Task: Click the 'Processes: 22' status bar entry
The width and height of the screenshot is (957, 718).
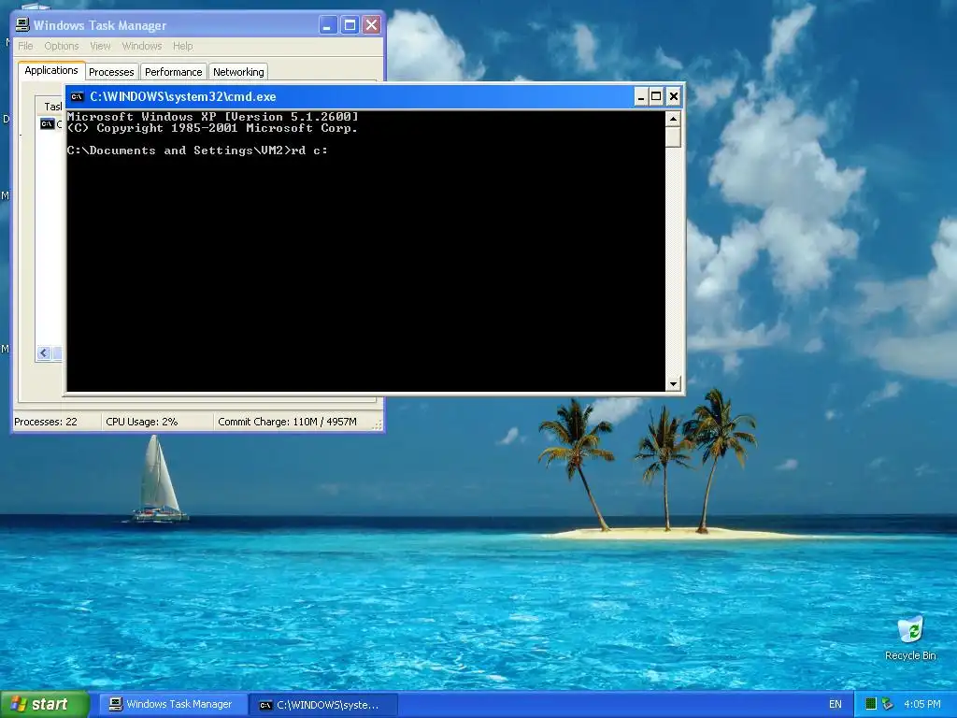Action: (46, 422)
